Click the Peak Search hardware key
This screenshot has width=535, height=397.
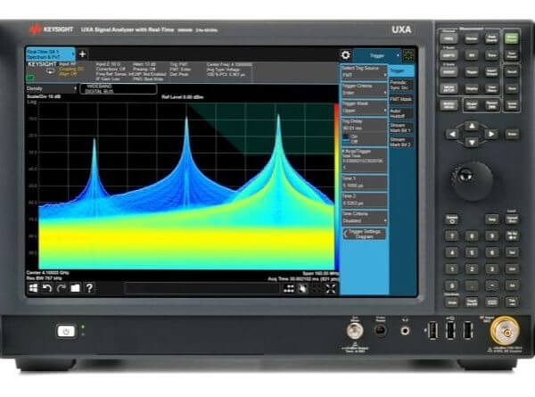(491, 38)
